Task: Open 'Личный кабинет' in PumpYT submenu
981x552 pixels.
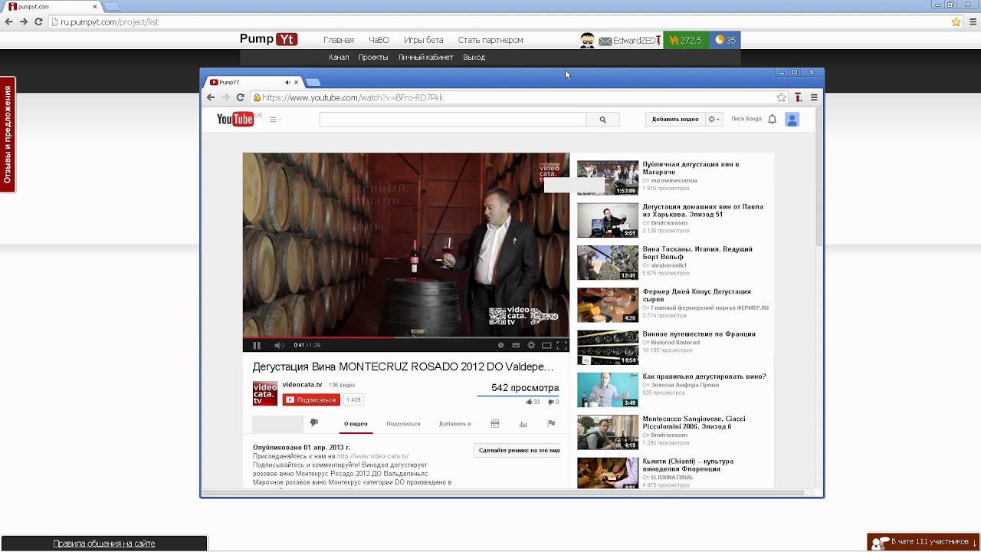Action: pyautogui.click(x=425, y=58)
